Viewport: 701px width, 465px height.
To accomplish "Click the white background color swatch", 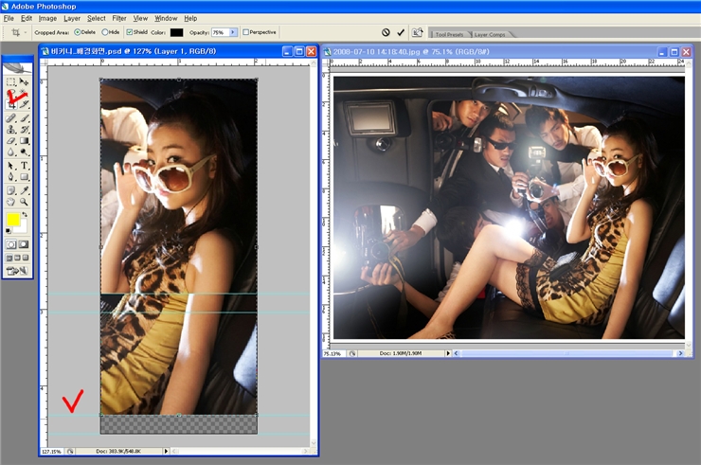I will [x=23, y=227].
